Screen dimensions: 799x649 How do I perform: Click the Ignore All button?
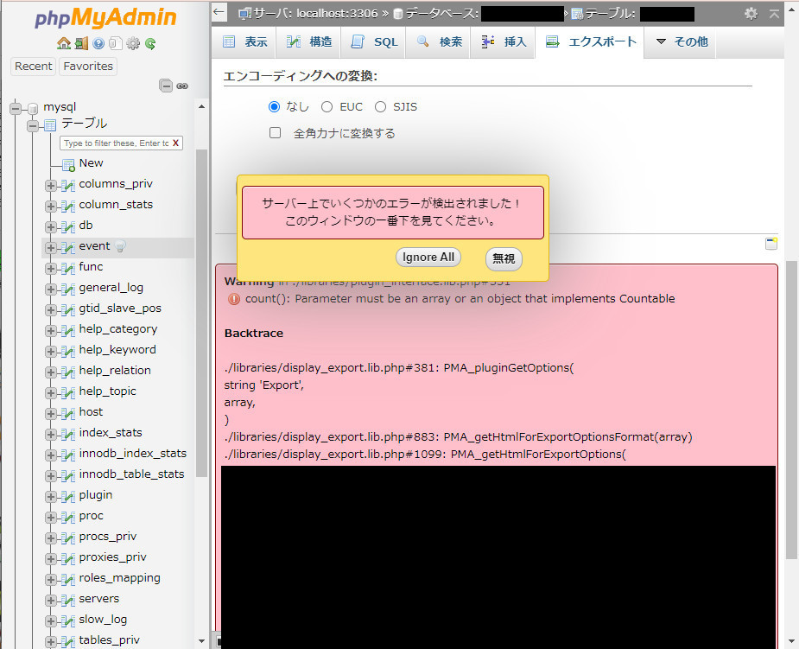tap(428, 257)
